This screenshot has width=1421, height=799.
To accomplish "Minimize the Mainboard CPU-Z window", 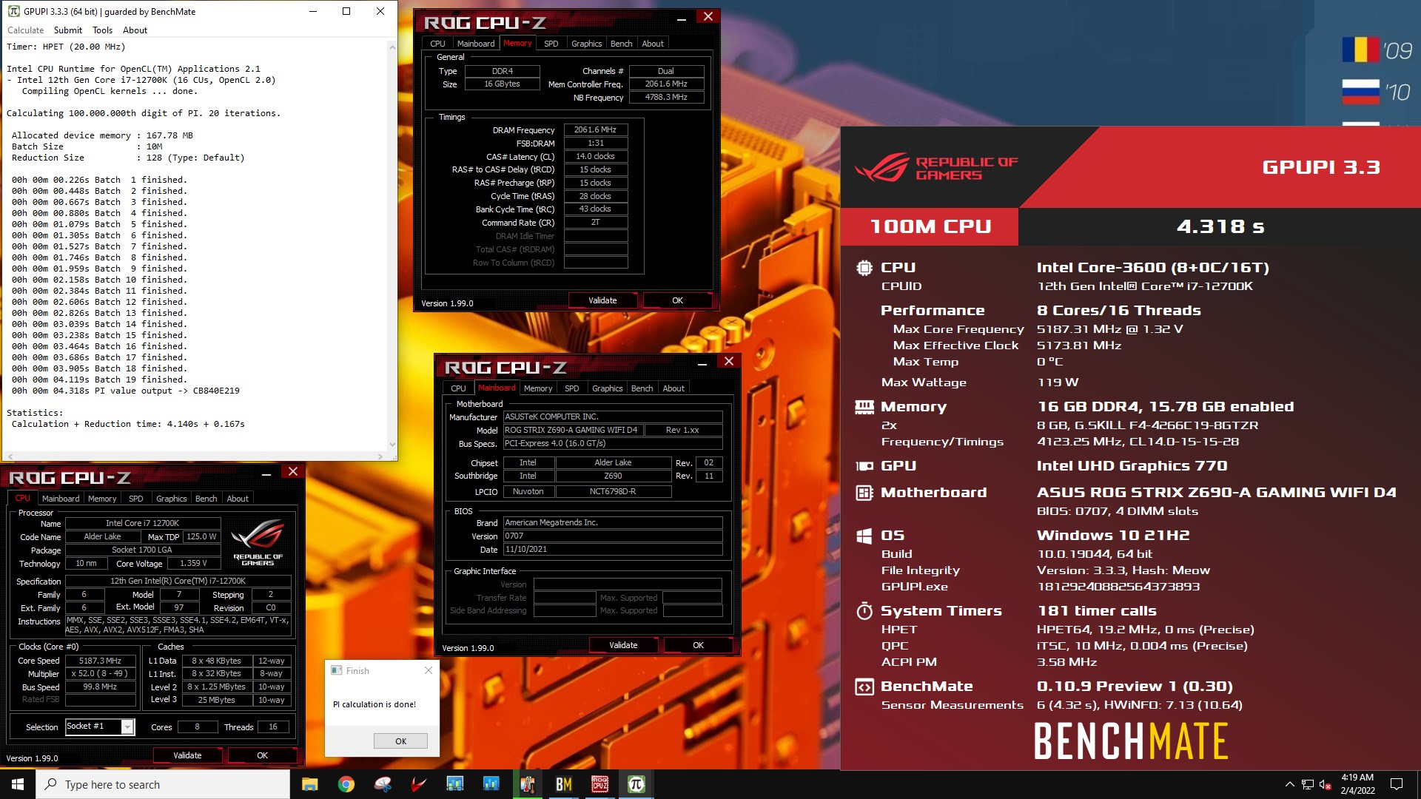I will (702, 363).
